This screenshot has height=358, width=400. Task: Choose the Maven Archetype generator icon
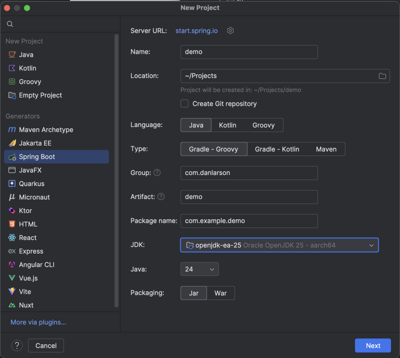(12, 130)
